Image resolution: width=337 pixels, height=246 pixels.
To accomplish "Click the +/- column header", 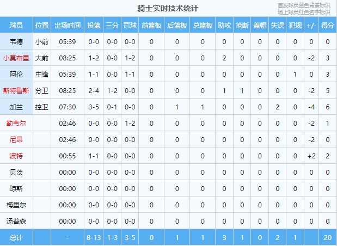I will pyautogui.click(x=311, y=26).
